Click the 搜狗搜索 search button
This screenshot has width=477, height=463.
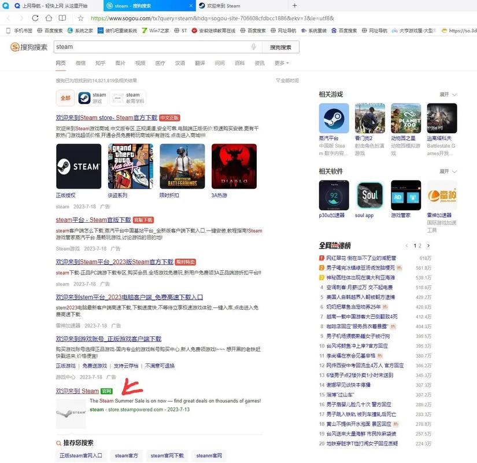pyautogui.click(x=280, y=47)
